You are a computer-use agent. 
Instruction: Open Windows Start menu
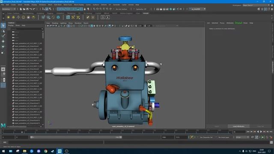click(x=3, y=151)
